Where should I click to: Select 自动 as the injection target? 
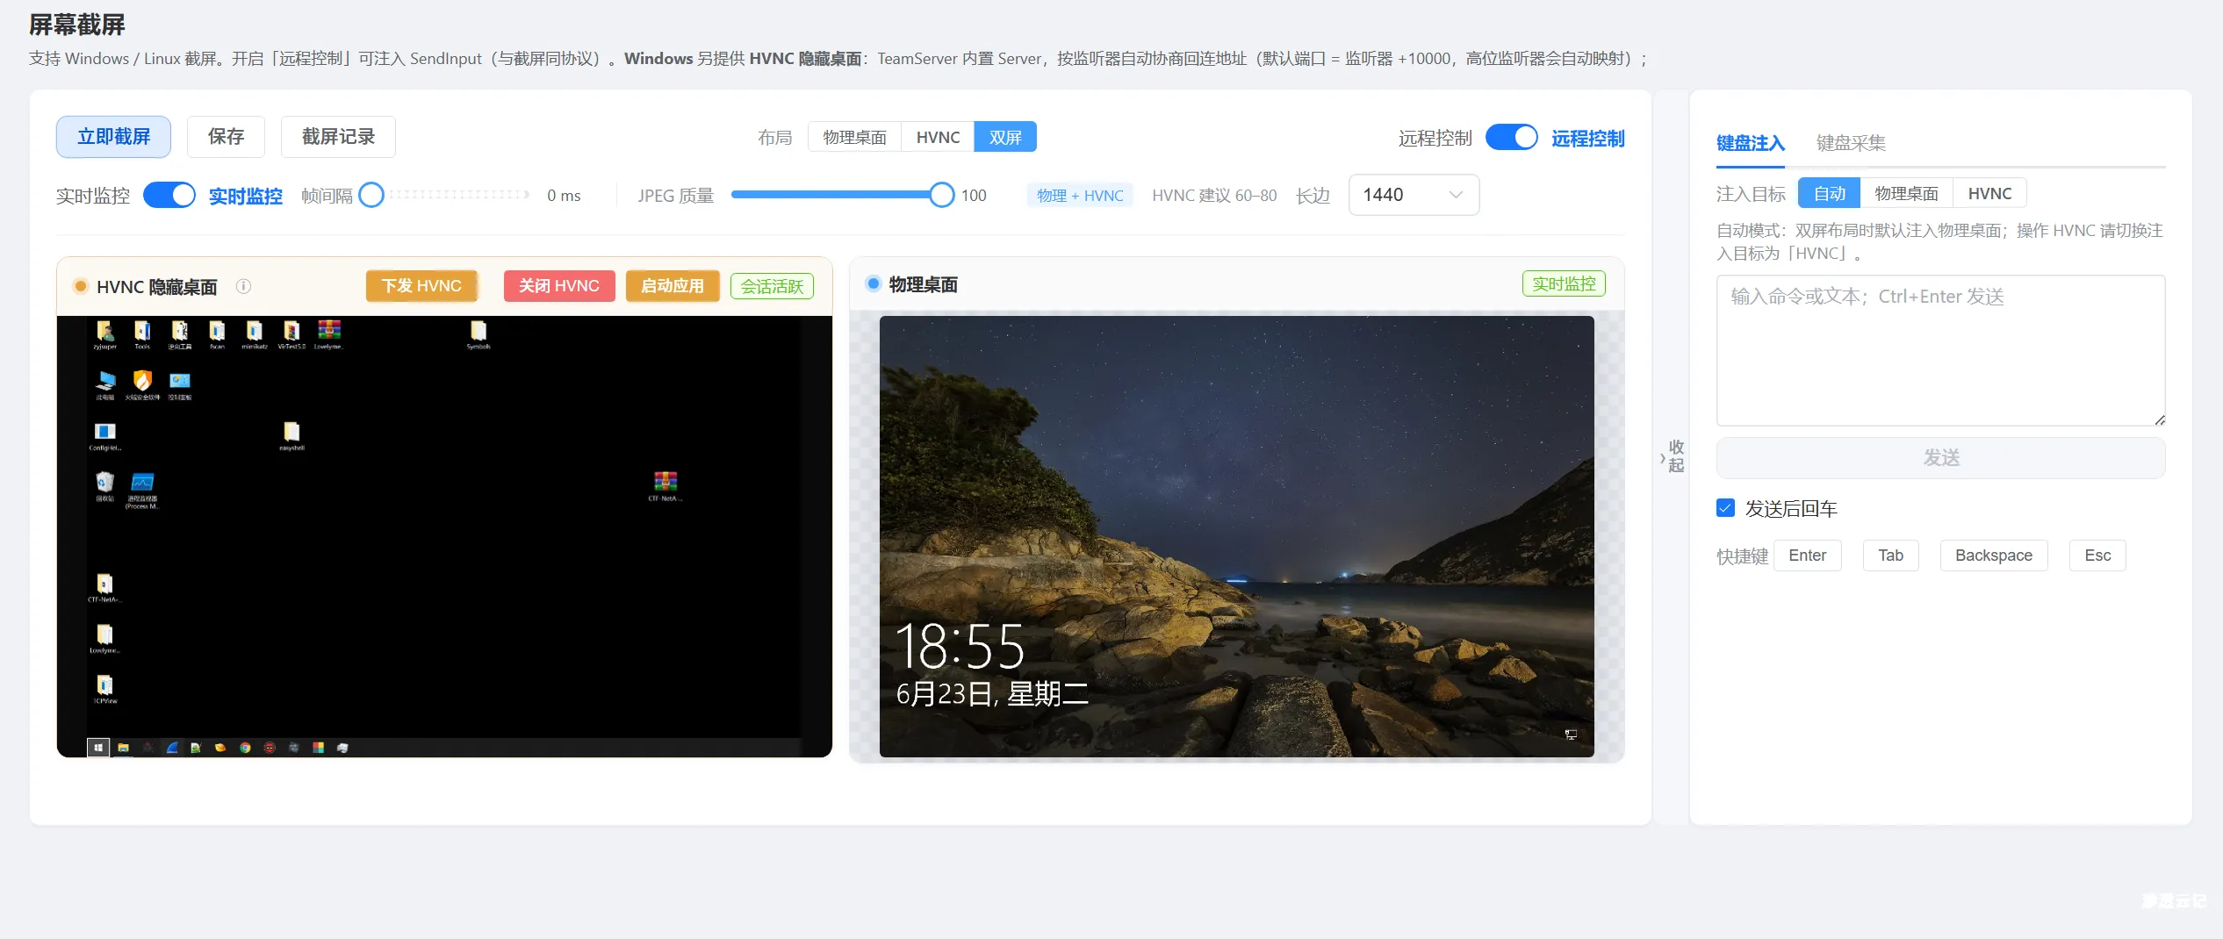click(x=1830, y=193)
